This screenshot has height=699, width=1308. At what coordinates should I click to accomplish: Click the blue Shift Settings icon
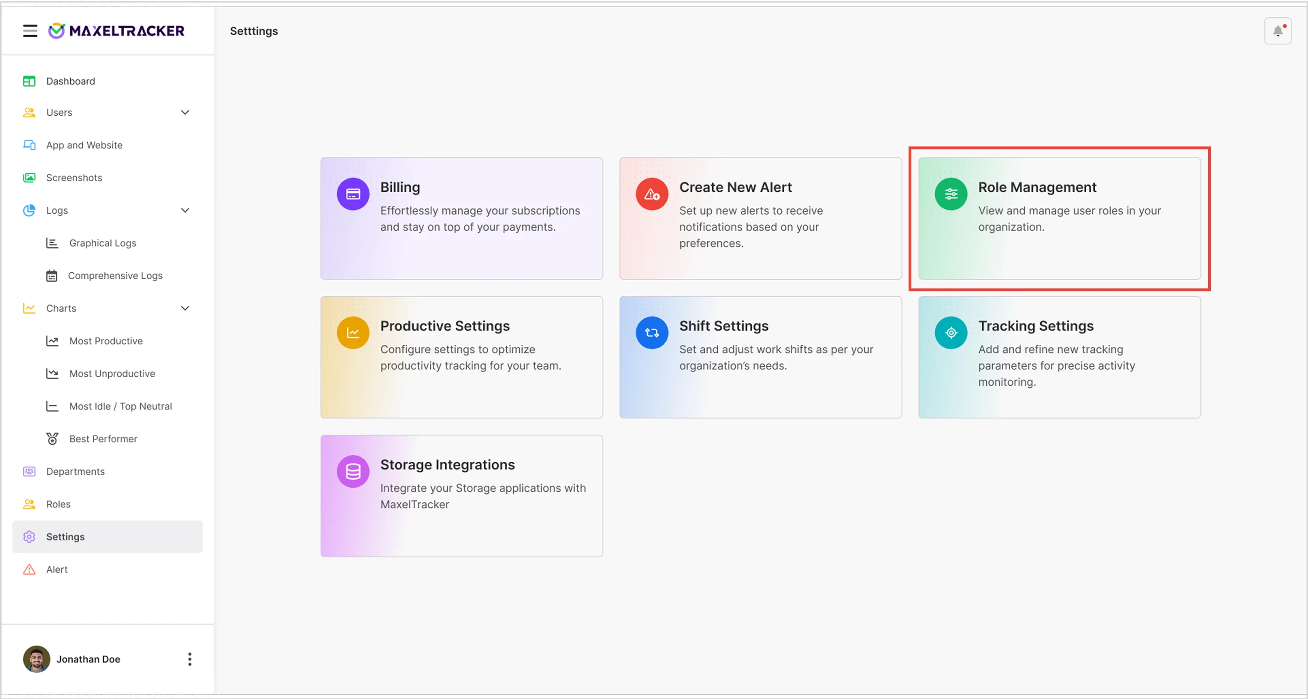652,333
